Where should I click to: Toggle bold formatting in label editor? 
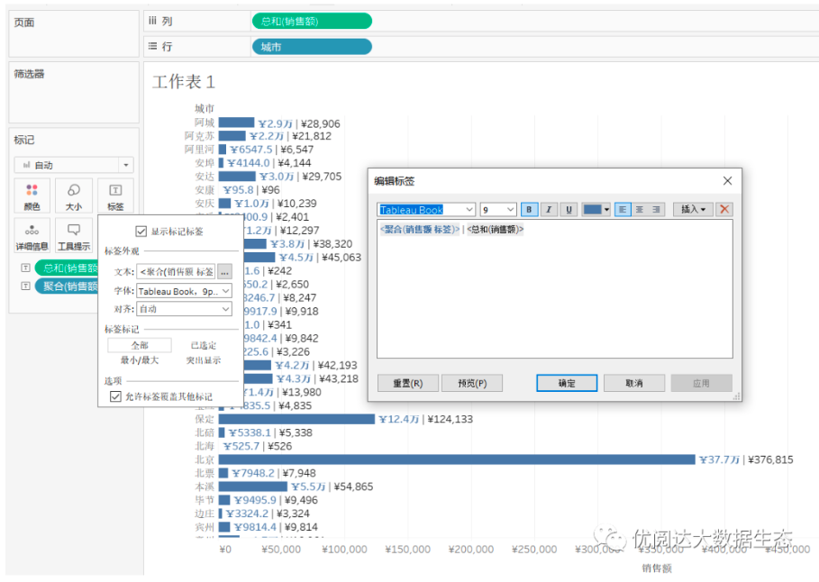coord(530,210)
